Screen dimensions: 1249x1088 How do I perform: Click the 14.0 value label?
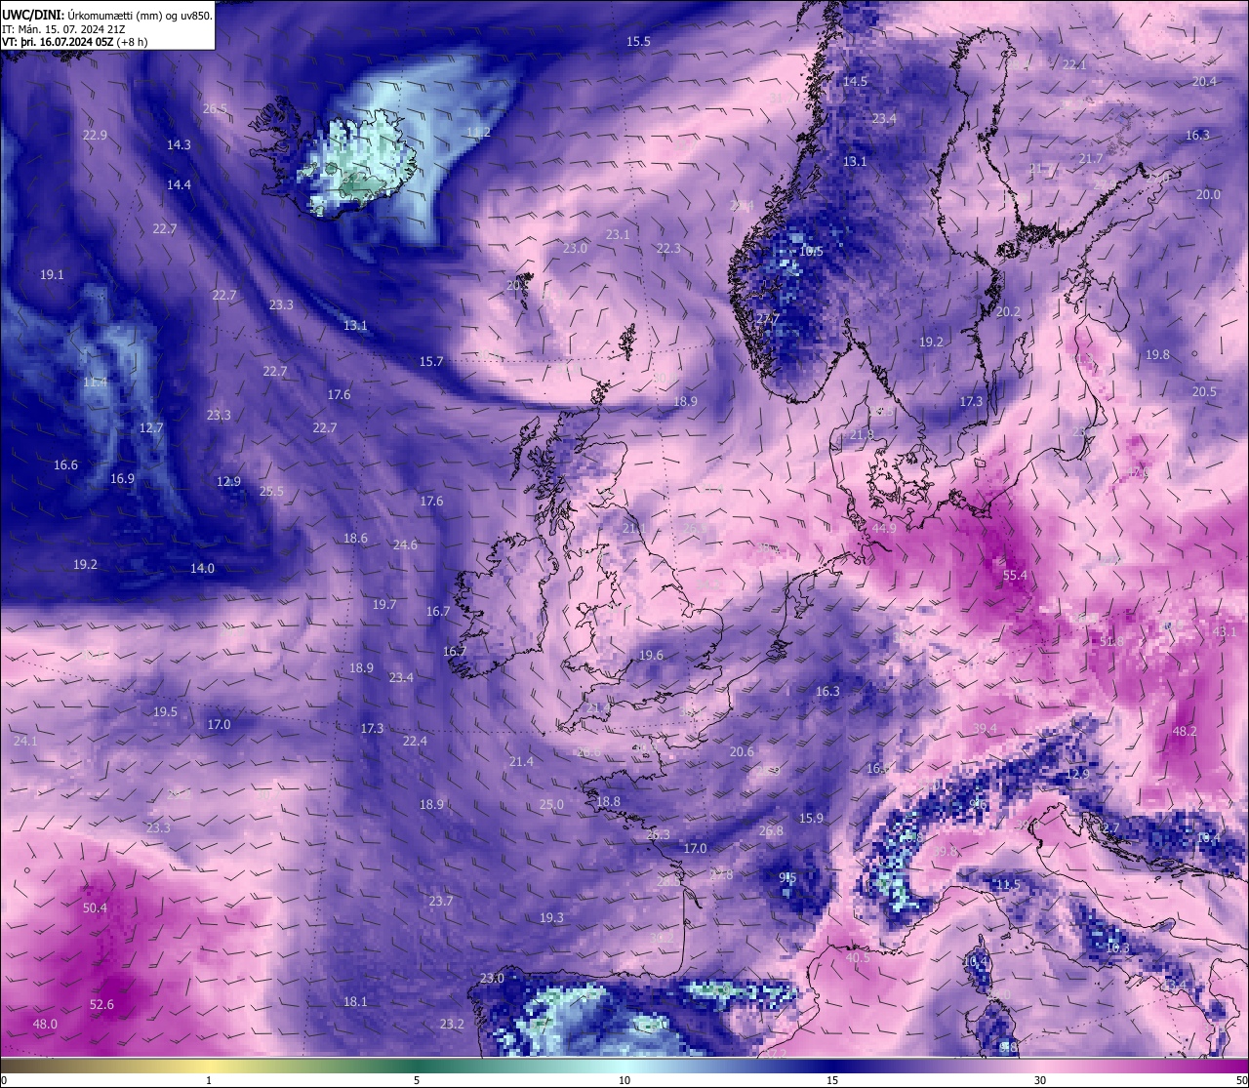[x=202, y=568]
